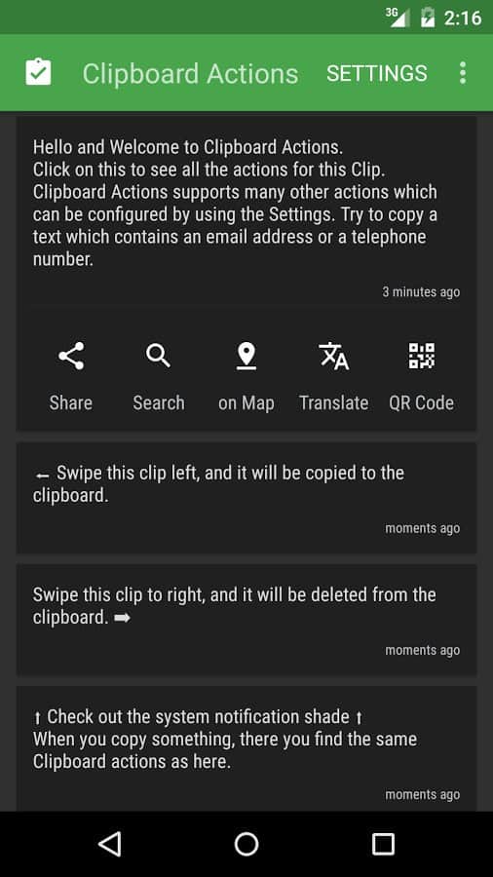Tap the 'Clipboard Actions' title text
493x877 pixels.
pos(191,74)
